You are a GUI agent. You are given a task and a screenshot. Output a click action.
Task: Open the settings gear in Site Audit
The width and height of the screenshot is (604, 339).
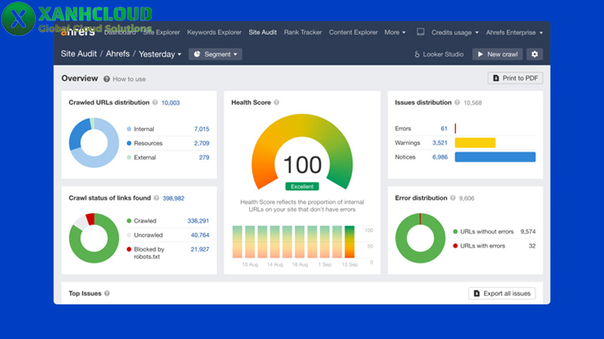point(535,54)
